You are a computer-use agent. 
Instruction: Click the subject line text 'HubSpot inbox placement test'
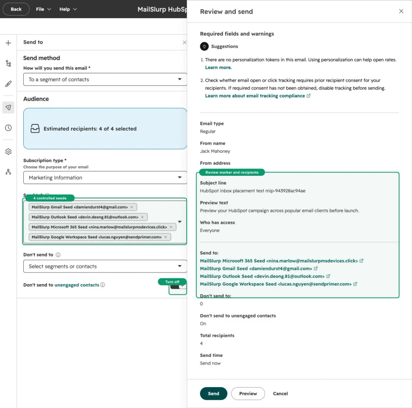232,191
